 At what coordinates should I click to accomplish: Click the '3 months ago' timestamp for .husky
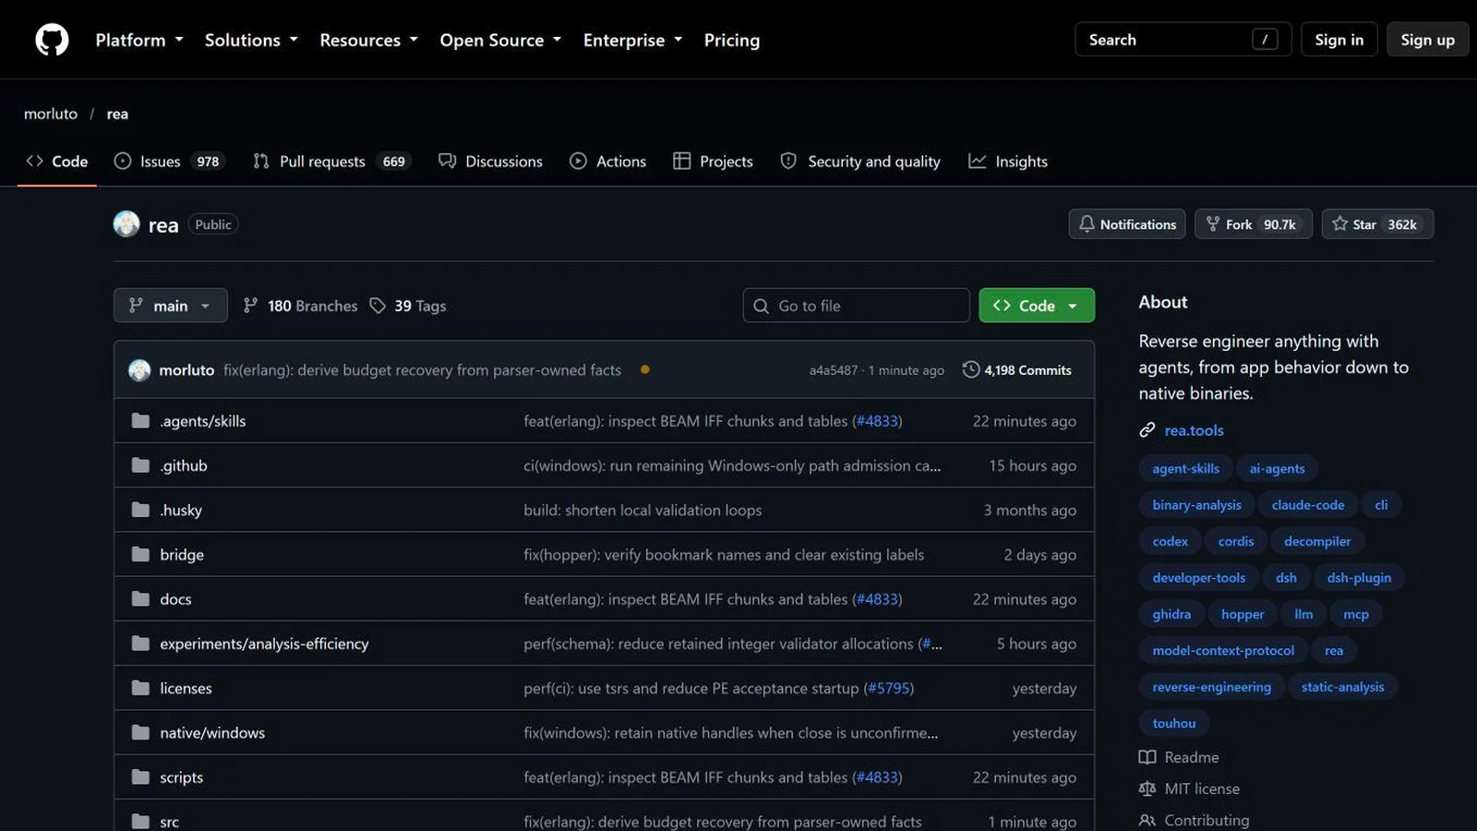tap(1029, 510)
